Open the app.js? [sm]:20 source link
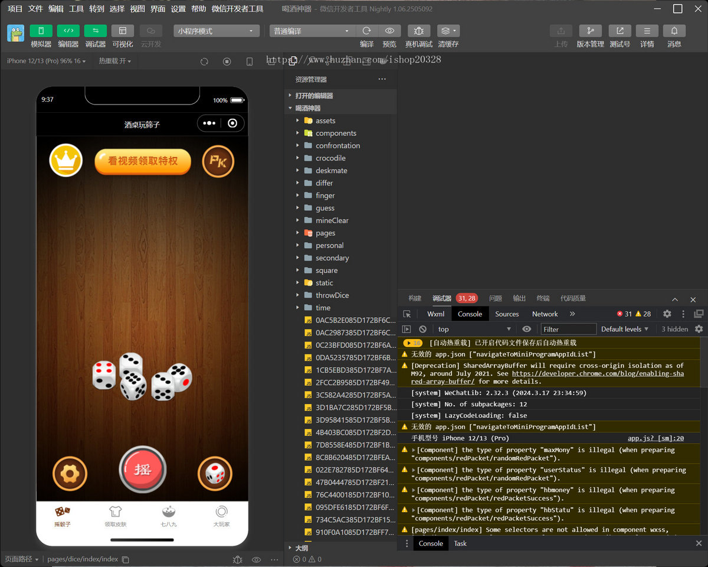 pos(655,438)
